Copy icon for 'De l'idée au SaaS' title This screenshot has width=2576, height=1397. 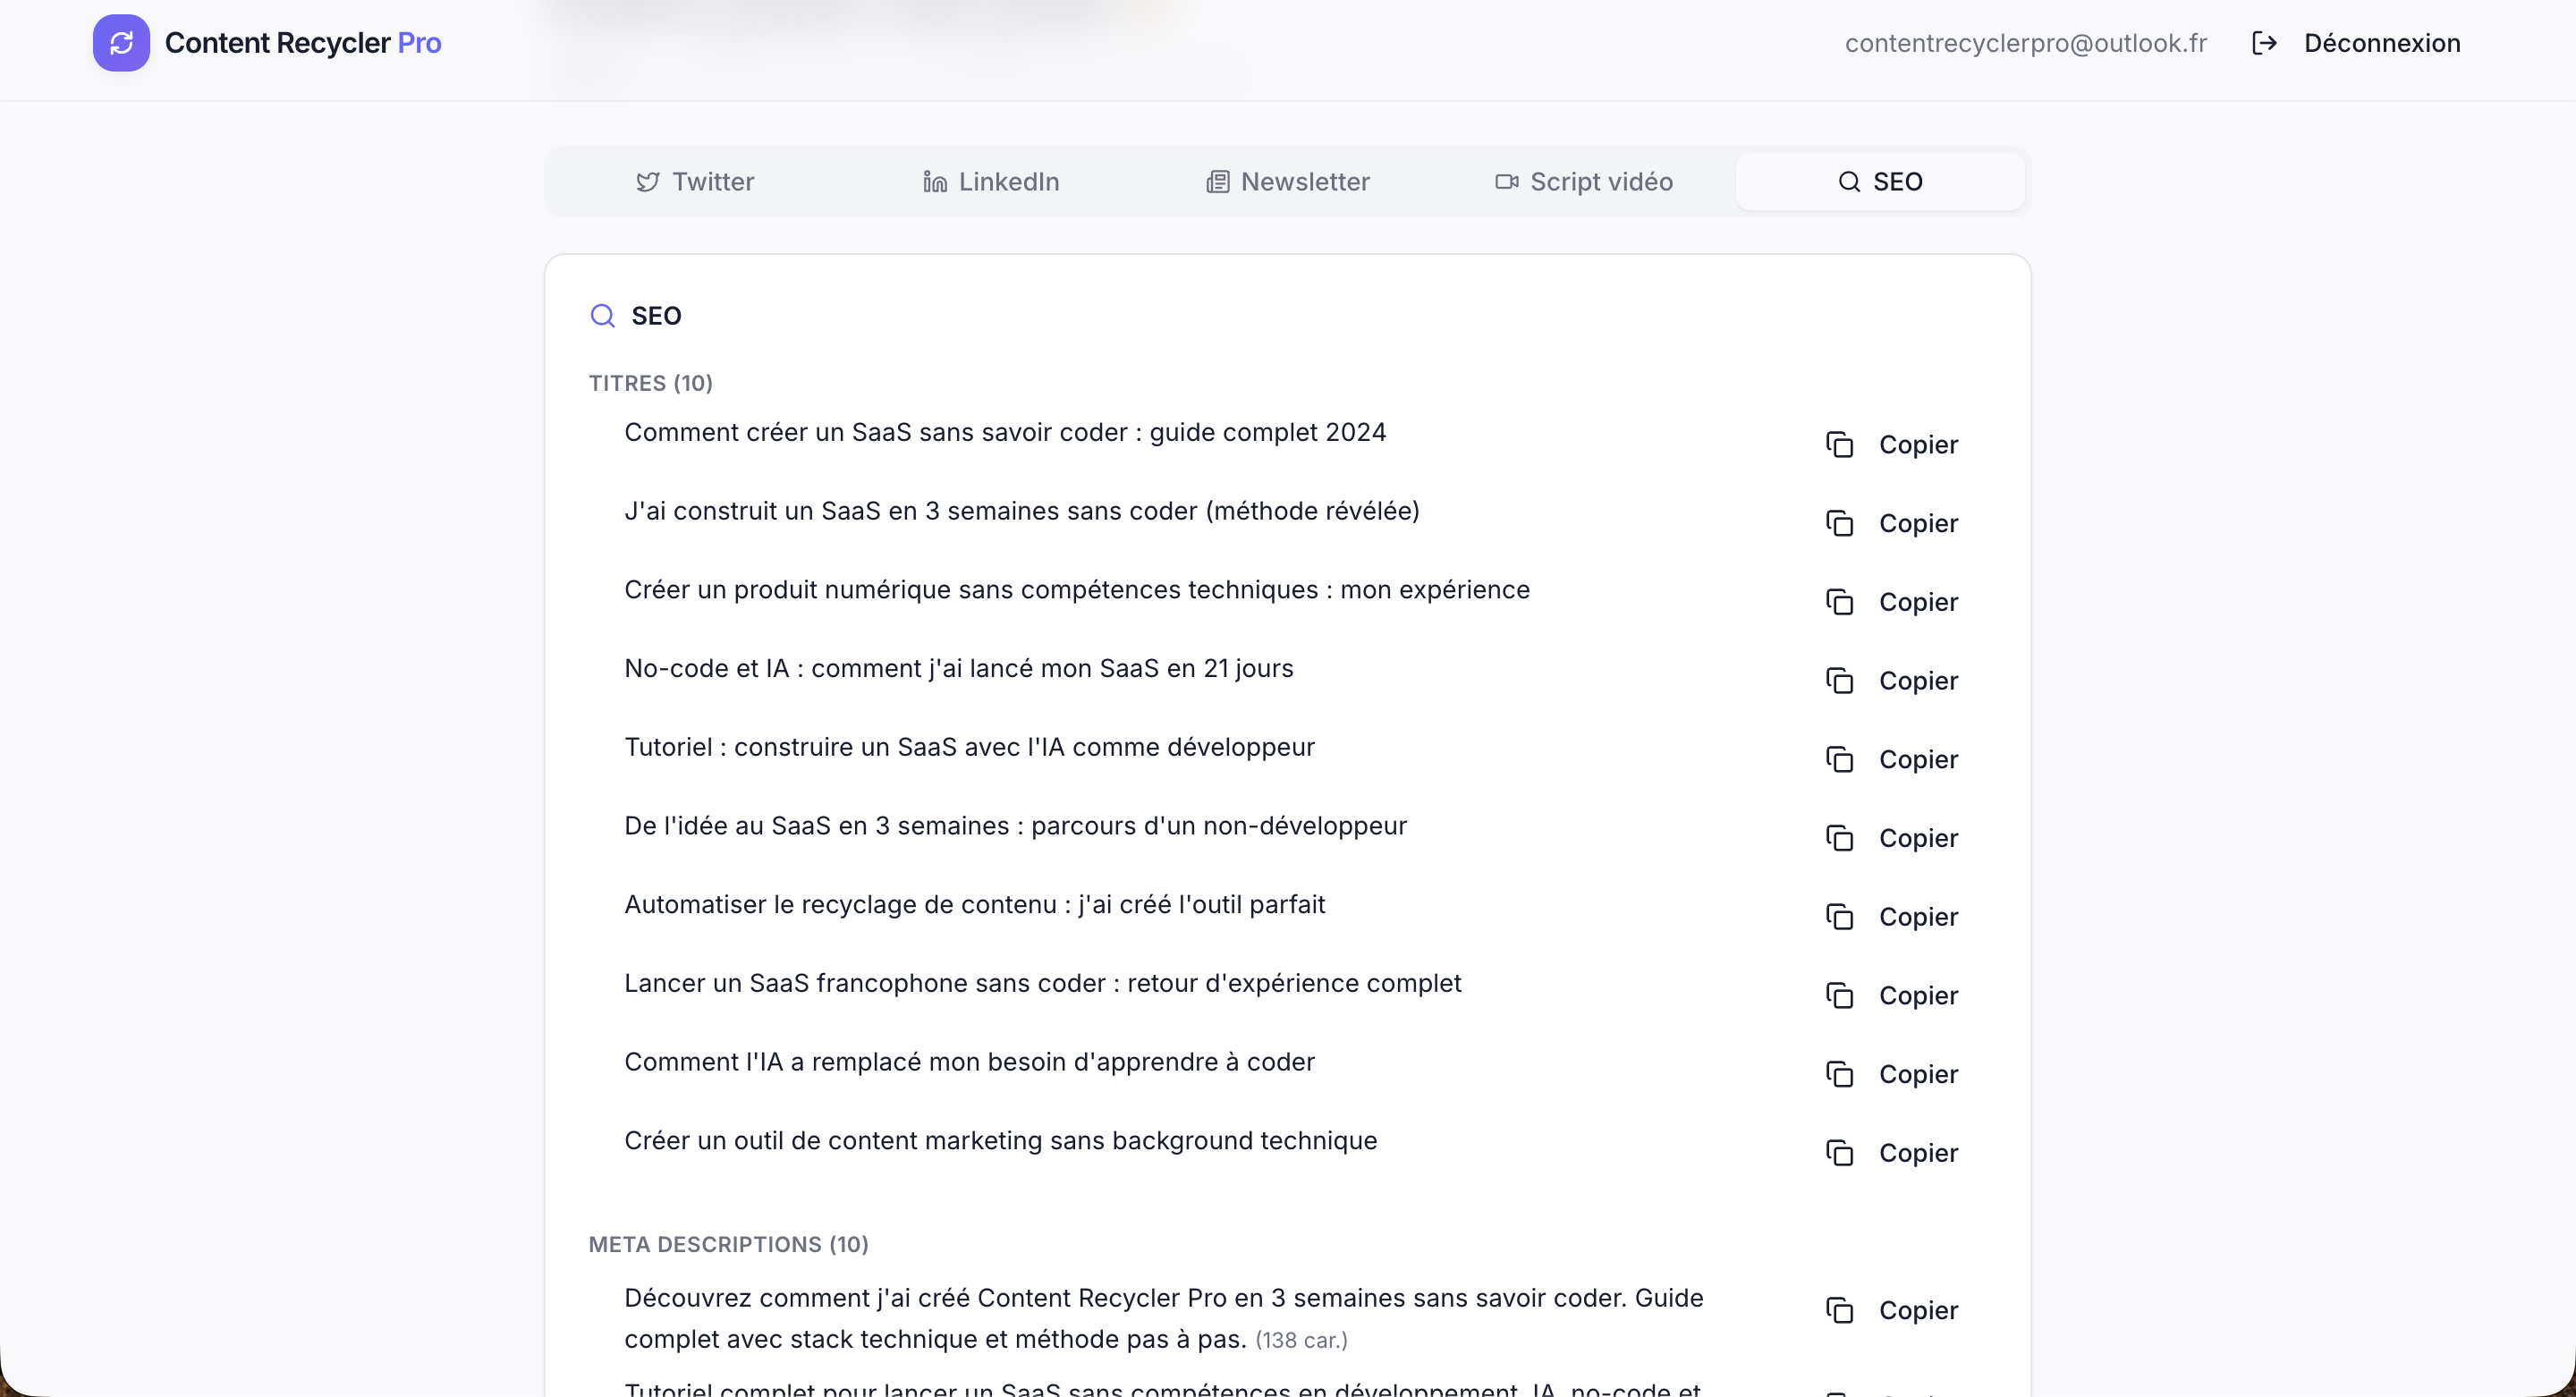point(1839,838)
